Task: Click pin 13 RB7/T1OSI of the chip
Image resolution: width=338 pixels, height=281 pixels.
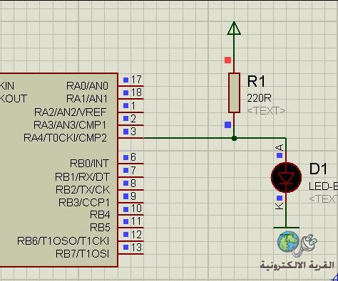Action: (x=130, y=254)
